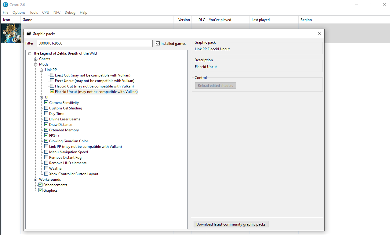The width and height of the screenshot is (390, 235).
Task: Enable Erect Uncut checkbox
Action: tap(52, 80)
